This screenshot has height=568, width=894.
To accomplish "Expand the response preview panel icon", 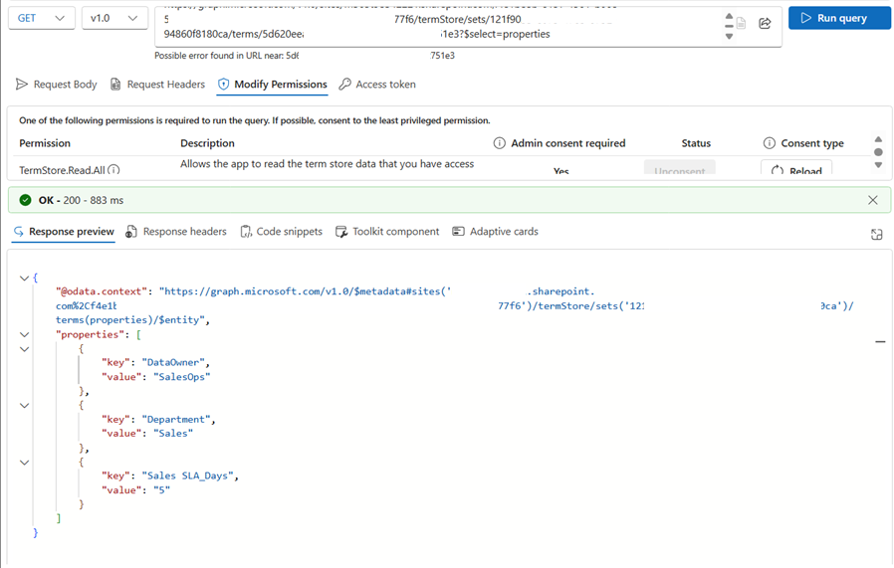I will click(877, 234).
